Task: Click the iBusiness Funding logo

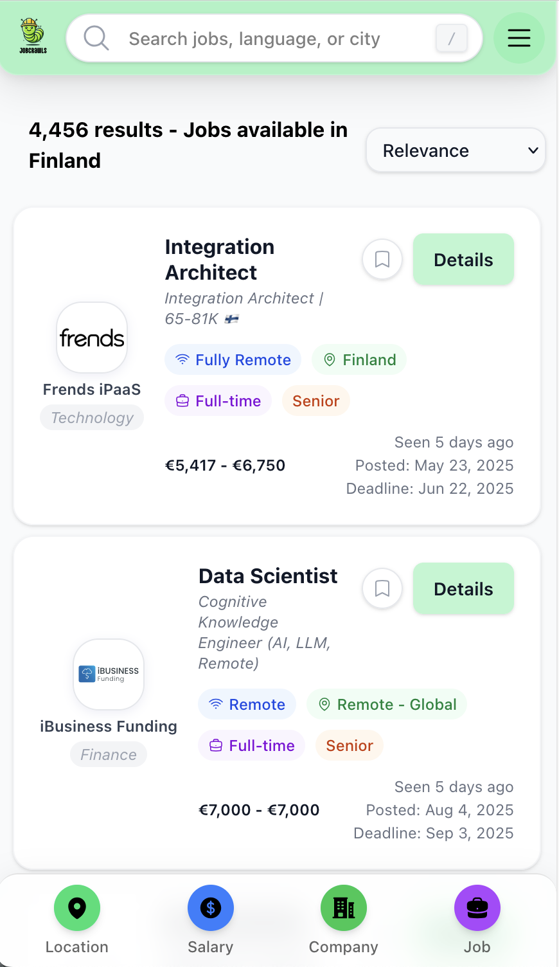Action: pos(109,674)
